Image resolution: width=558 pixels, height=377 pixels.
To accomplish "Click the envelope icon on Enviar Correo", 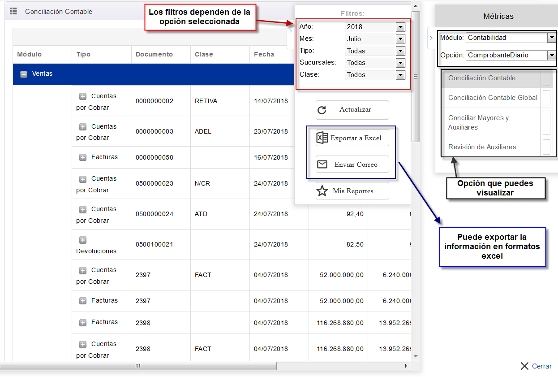I will pos(322,165).
